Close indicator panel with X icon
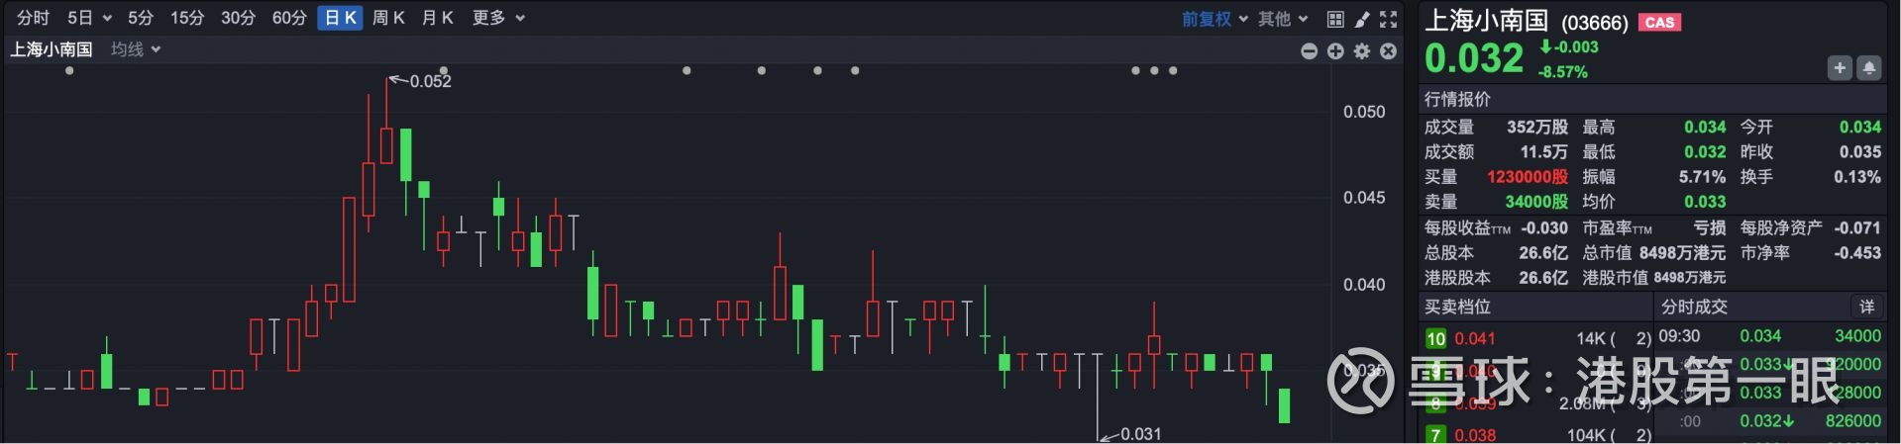The height and width of the screenshot is (444, 1901). (1389, 50)
